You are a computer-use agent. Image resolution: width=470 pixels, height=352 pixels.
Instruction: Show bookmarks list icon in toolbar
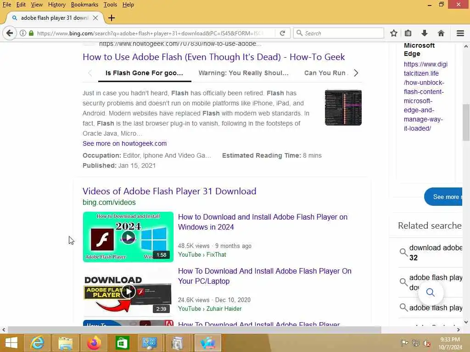tap(408, 33)
